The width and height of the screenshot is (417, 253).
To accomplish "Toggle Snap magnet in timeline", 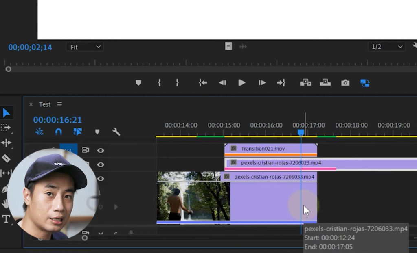I will [x=59, y=132].
